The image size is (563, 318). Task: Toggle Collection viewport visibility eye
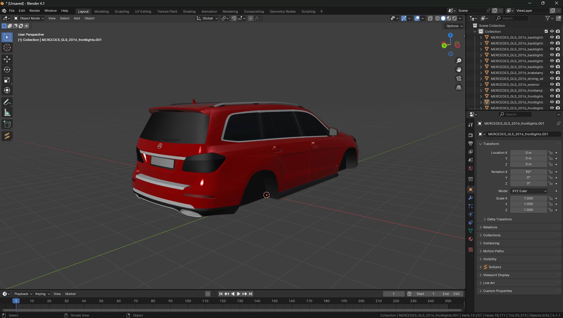point(552,32)
